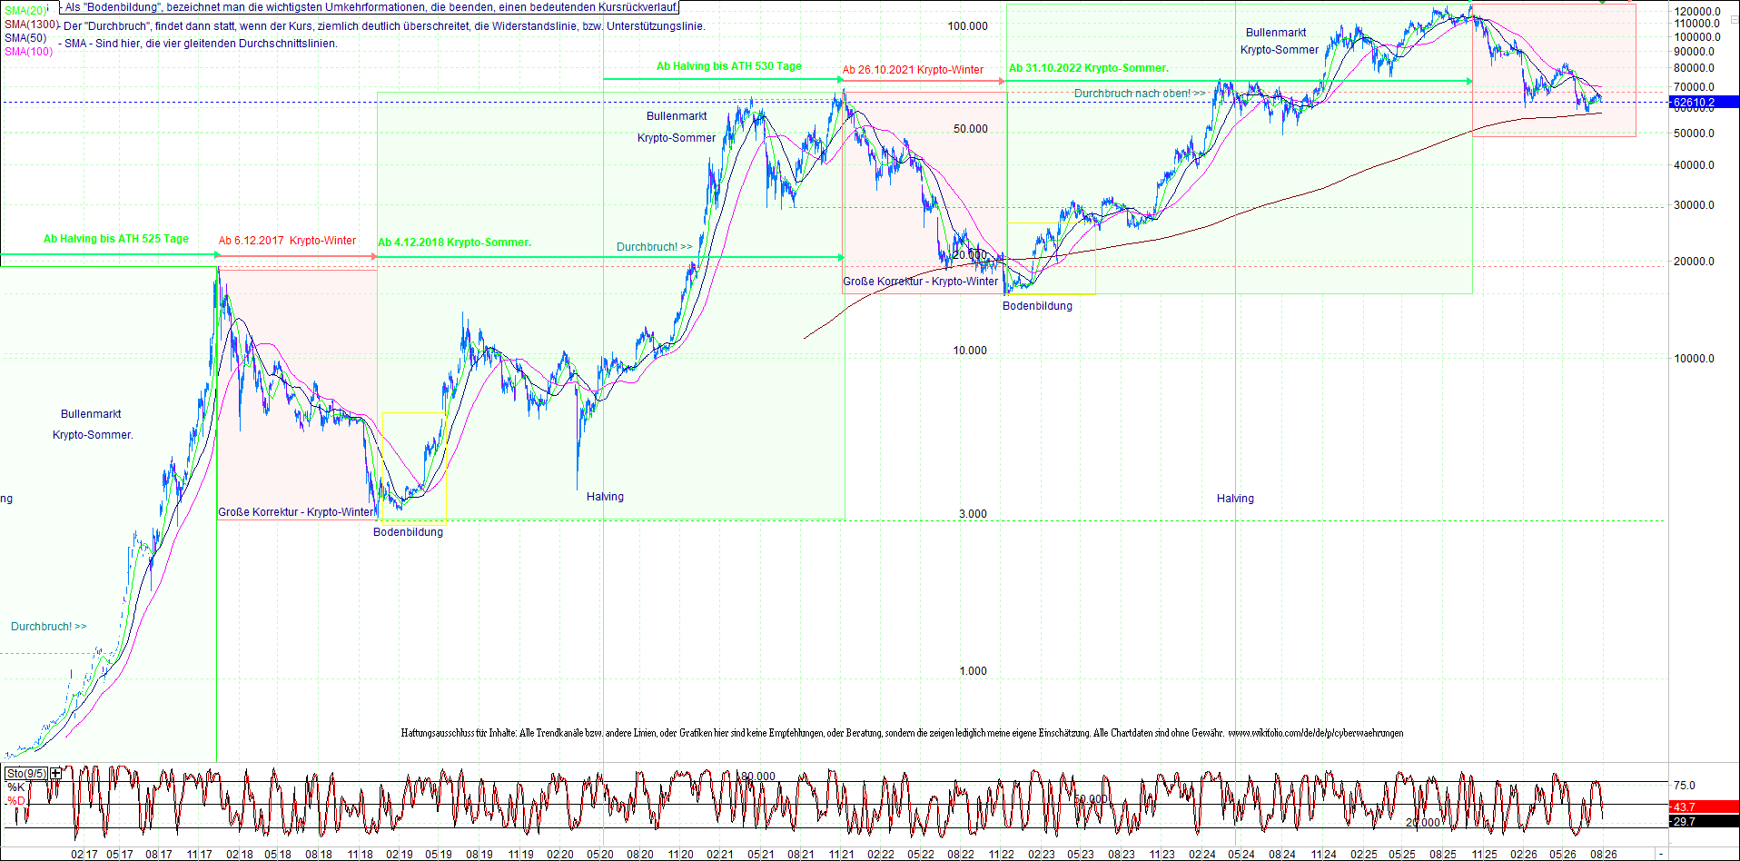Click the '10.000' level label inside the chart
Image resolution: width=1740 pixels, height=861 pixels.
[x=970, y=351]
